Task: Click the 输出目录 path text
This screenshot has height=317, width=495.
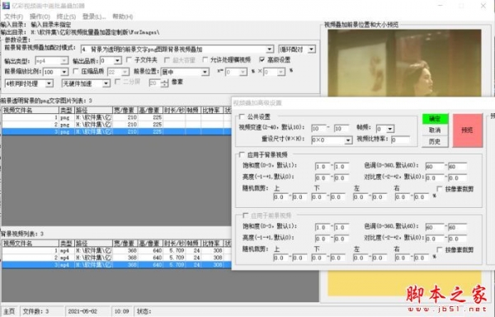Action: point(95,32)
